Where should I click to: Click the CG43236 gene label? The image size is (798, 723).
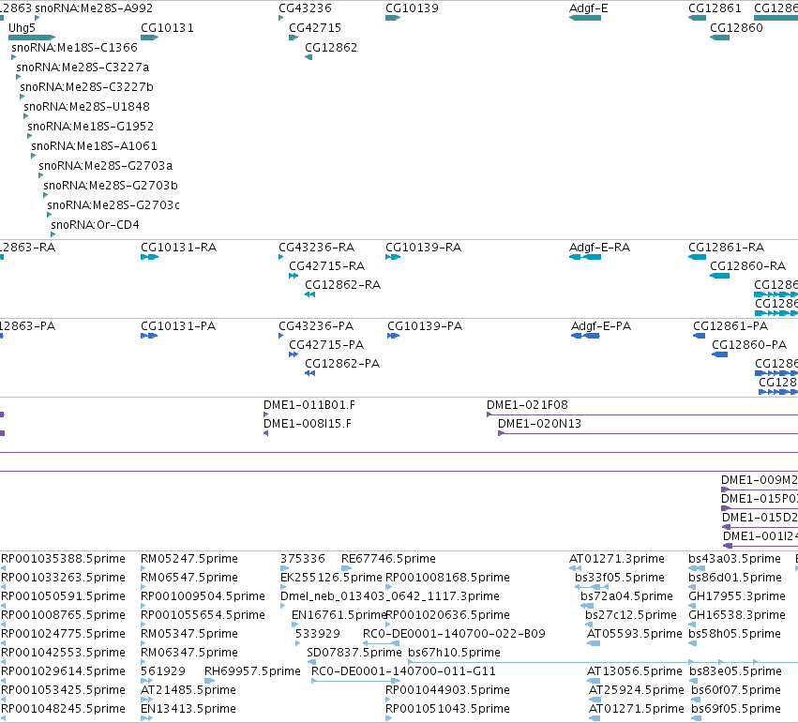[x=305, y=8]
